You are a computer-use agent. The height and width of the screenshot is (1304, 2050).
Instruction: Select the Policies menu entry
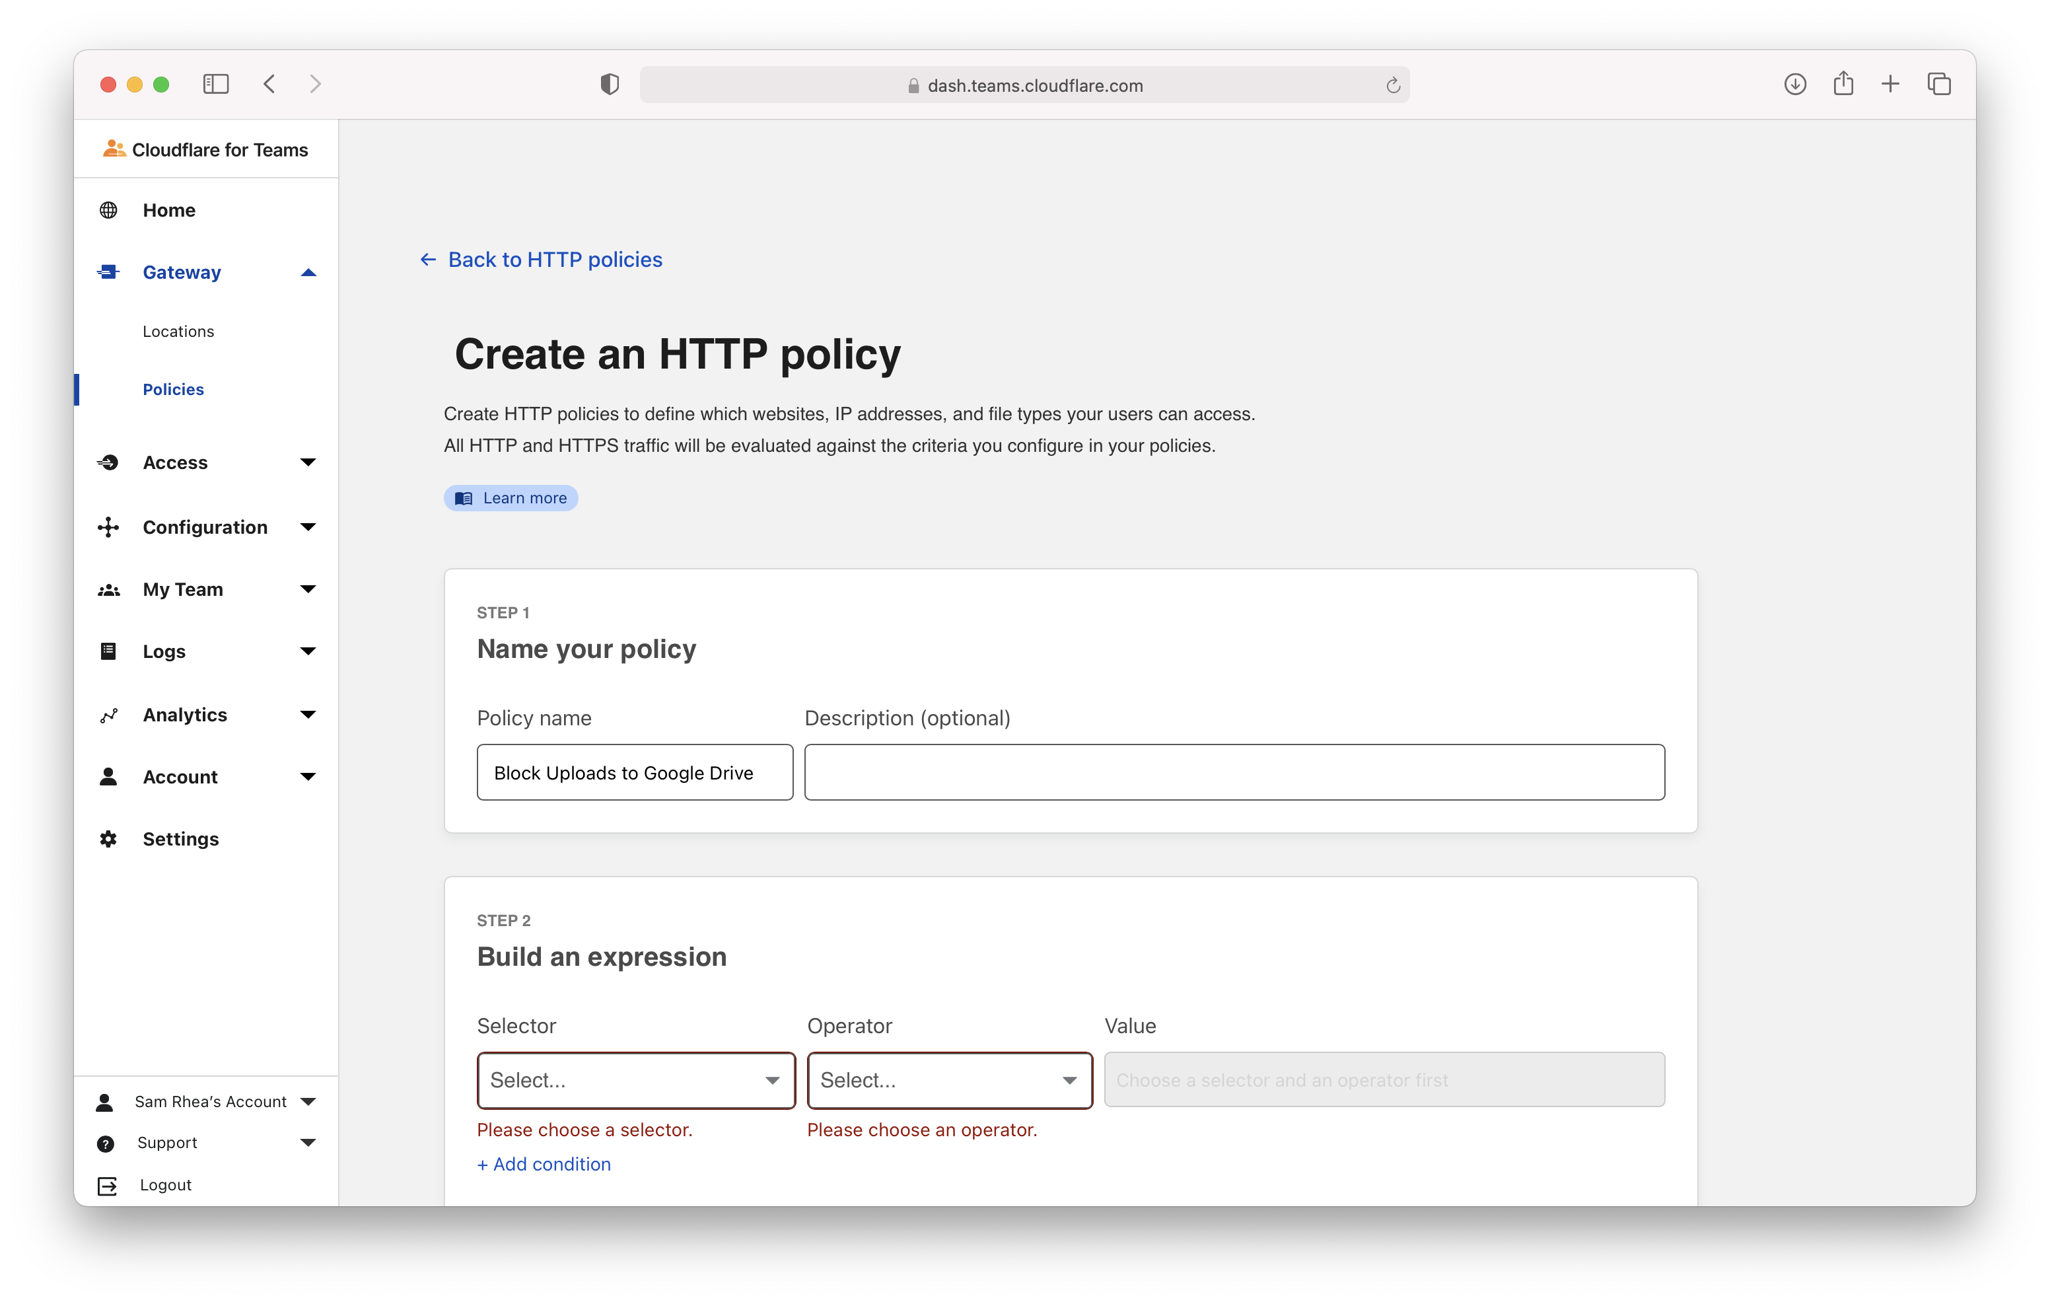pos(173,389)
